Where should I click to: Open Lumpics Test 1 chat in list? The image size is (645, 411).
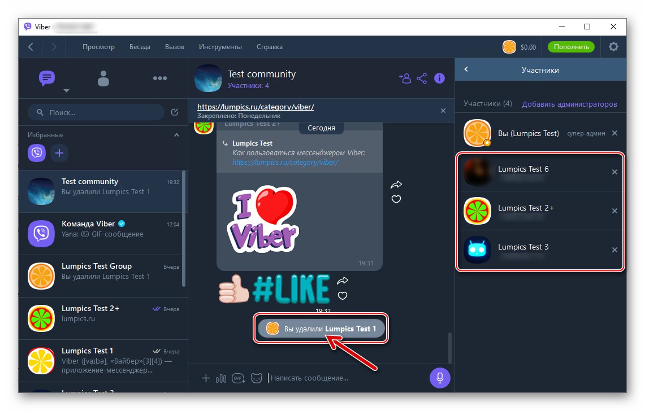point(103,361)
